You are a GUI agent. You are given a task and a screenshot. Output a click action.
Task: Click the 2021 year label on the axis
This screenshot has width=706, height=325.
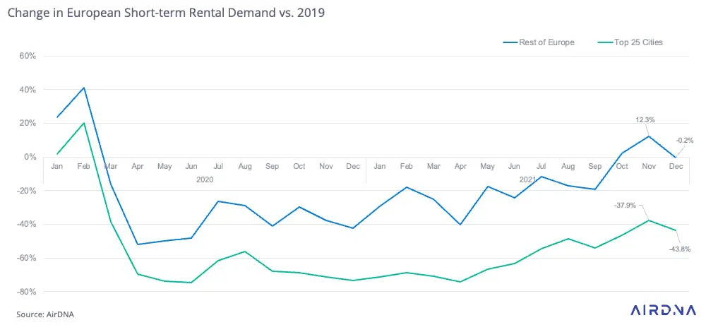[527, 179]
